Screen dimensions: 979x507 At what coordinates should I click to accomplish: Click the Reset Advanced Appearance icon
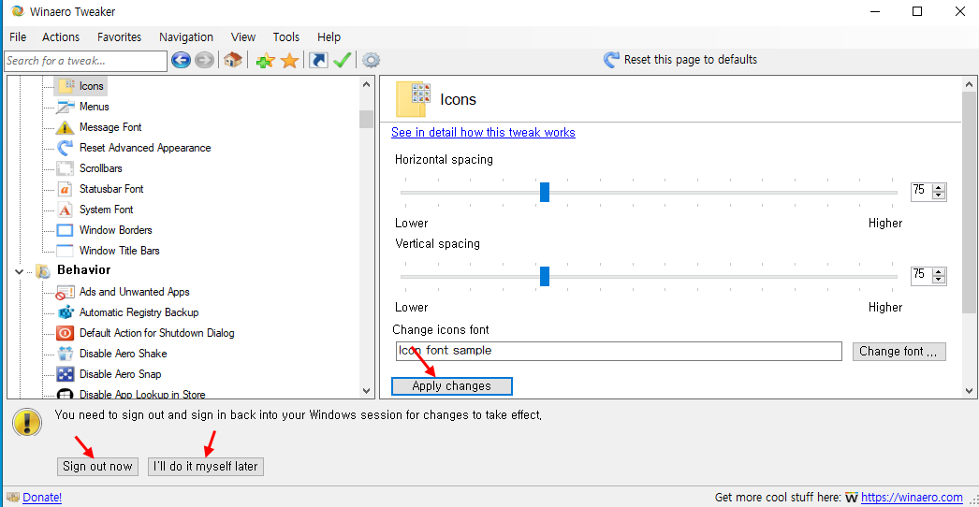point(65,148)
